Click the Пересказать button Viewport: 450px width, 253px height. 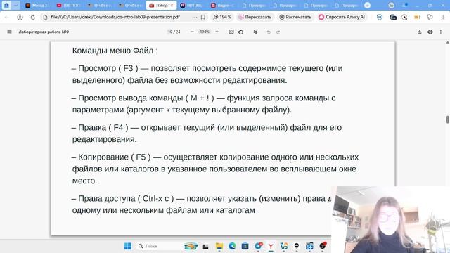tap(255, 17)
